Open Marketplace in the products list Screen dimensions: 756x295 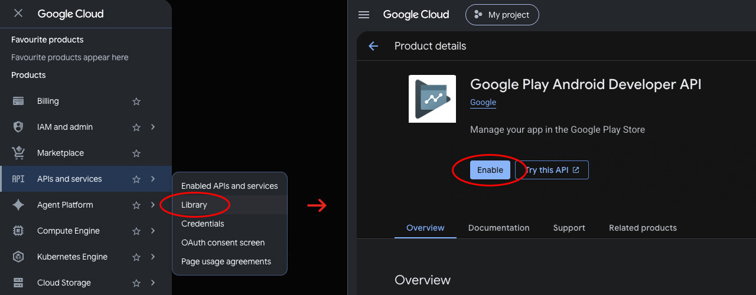click(x=86, y=153)
